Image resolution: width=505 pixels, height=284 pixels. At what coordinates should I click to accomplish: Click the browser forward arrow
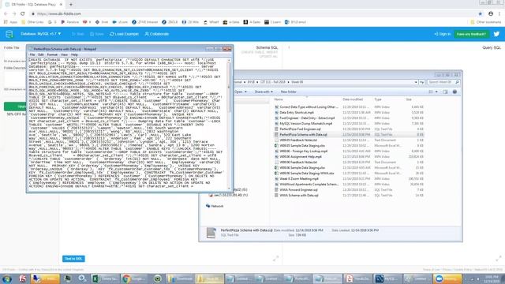click(x=14, y=14)
